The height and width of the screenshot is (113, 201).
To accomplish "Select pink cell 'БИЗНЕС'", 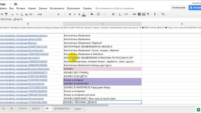I will click(x=102, y=69).
